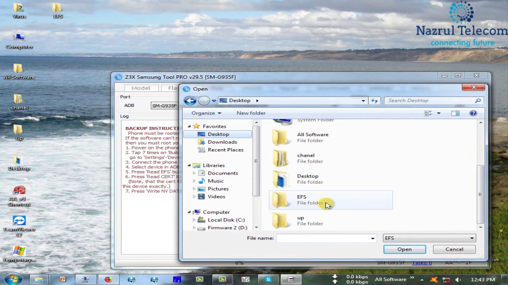The width and height of the screenshot is (508, 285).
Task: Open the Virus desktop folder icon
Action: (19, 11)
